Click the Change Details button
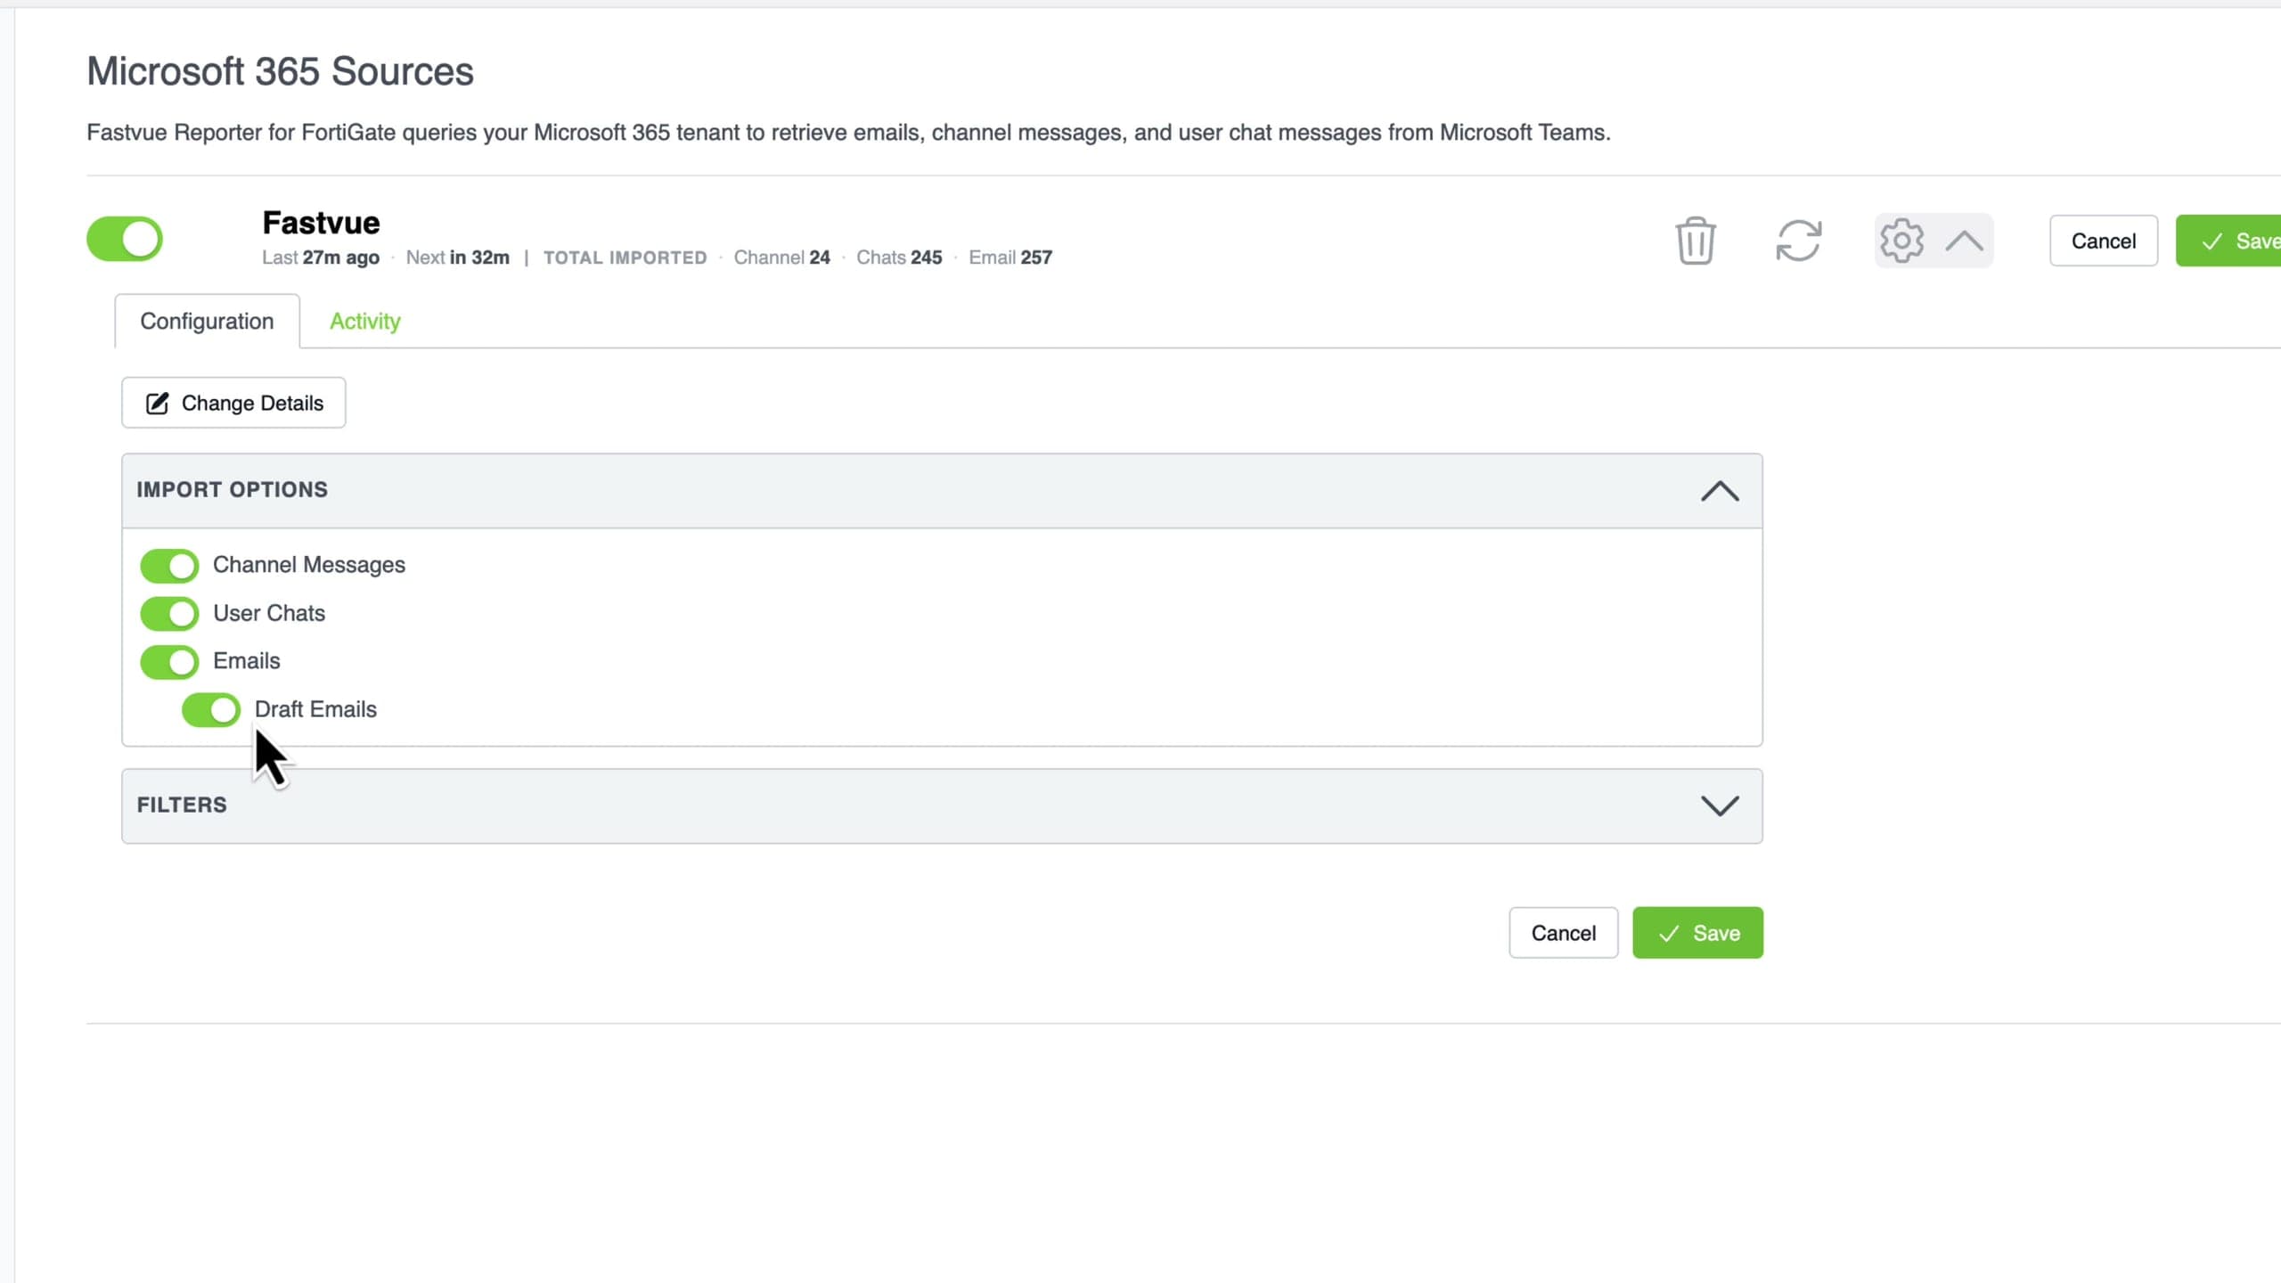Viewport: 2281px width, 1283px height. click(233, 403)
